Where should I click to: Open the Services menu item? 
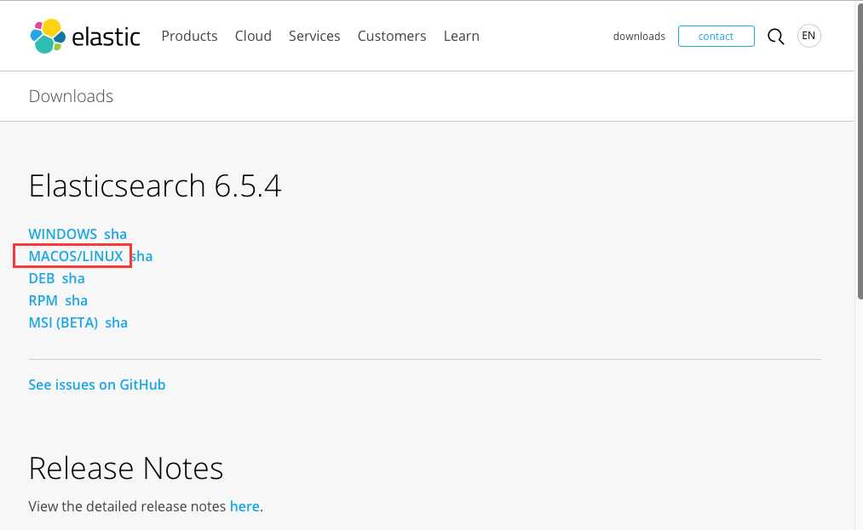[314, 36]
